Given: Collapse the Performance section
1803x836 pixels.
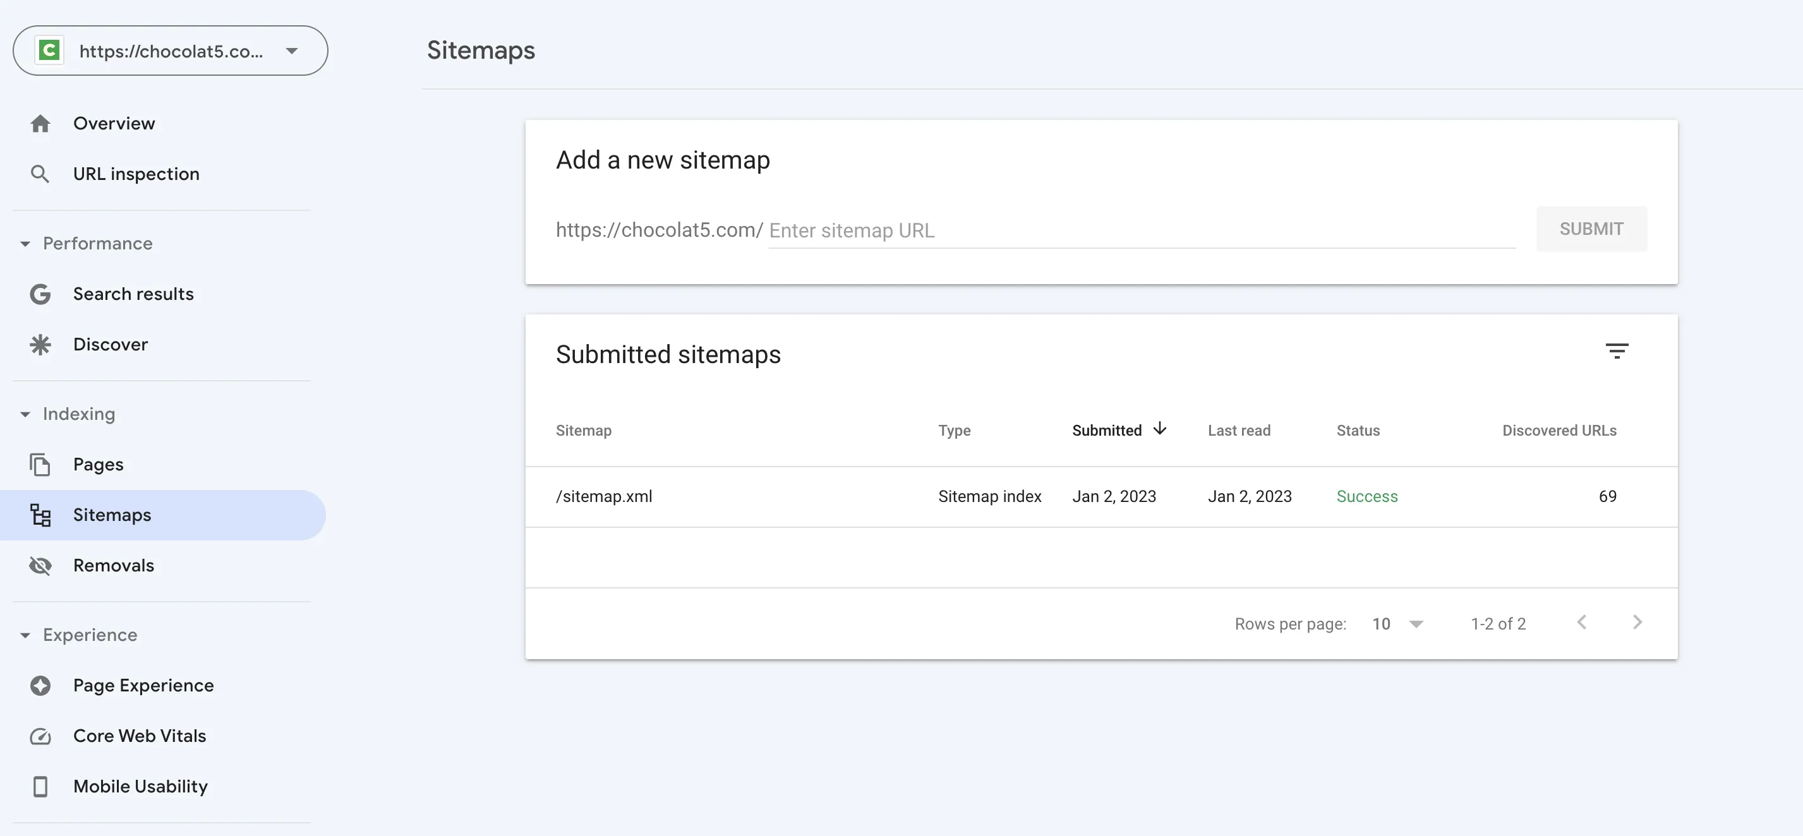Looking at the screenshot, I should [x=25, y=244].
